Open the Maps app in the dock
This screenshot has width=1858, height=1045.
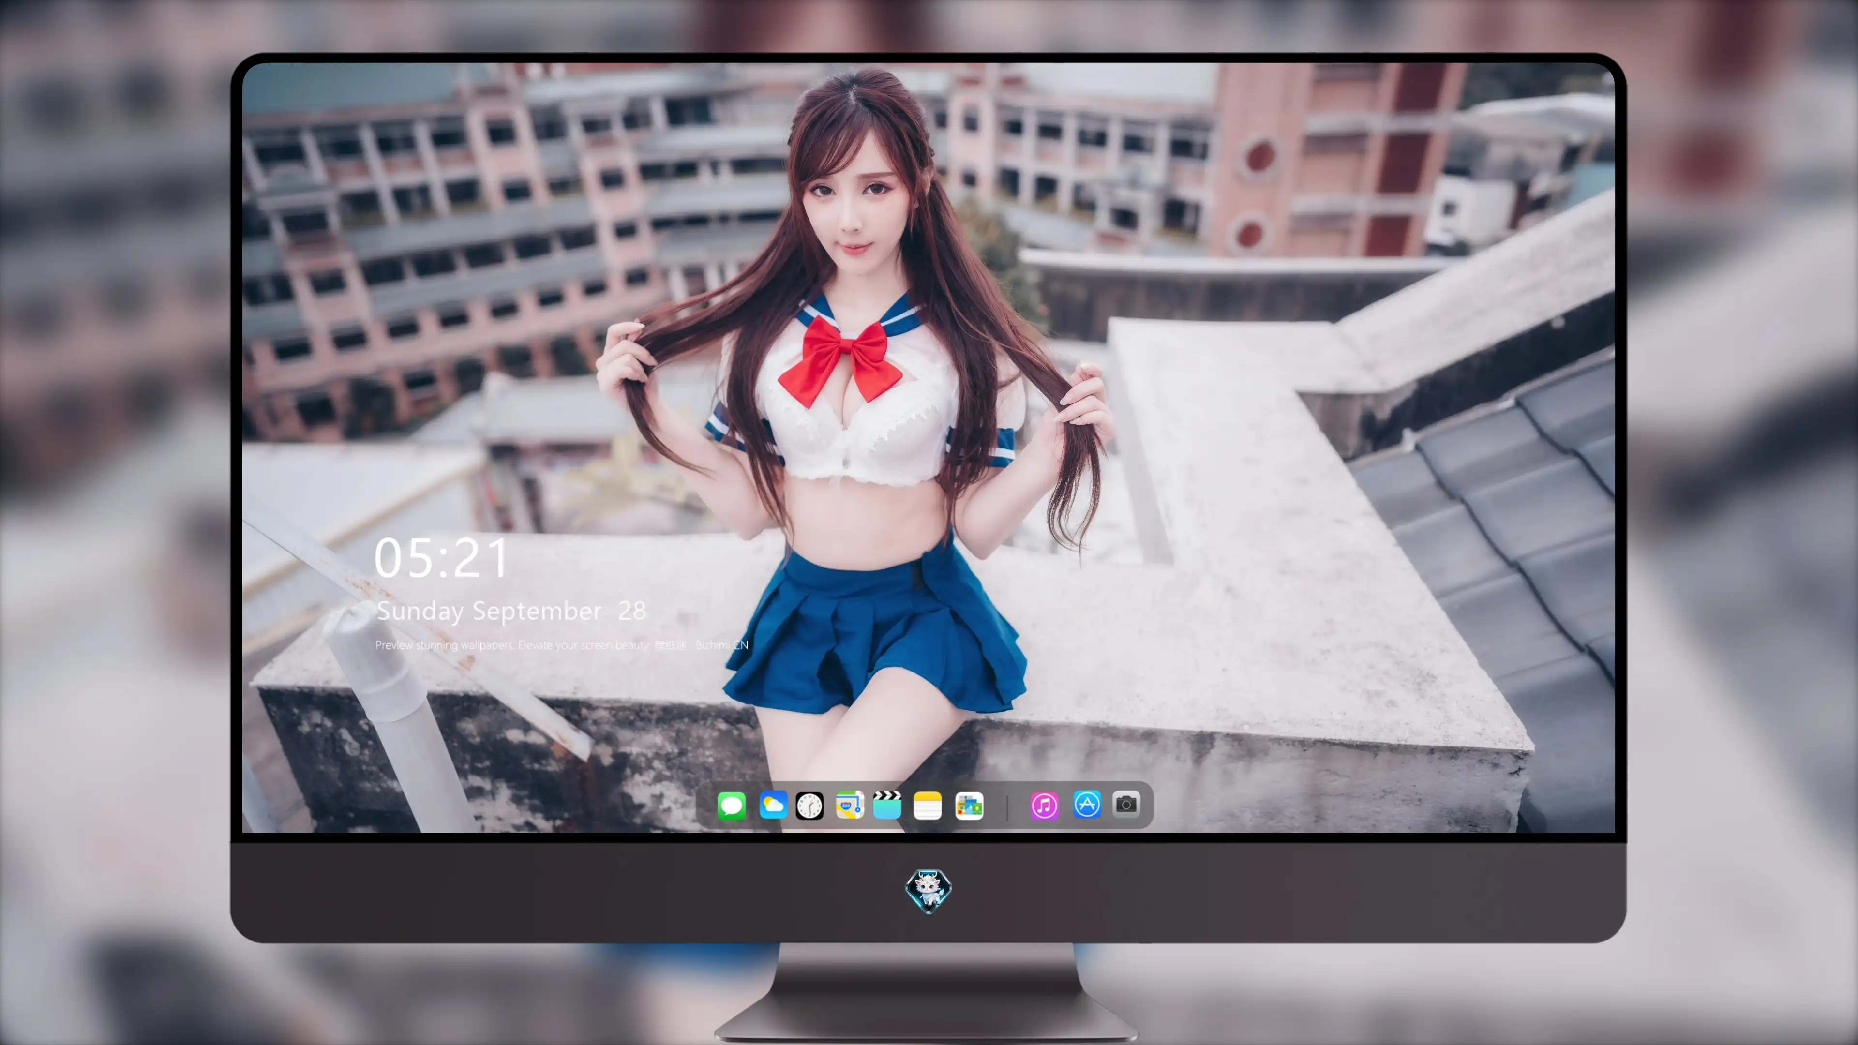click(x=850, y=805)
